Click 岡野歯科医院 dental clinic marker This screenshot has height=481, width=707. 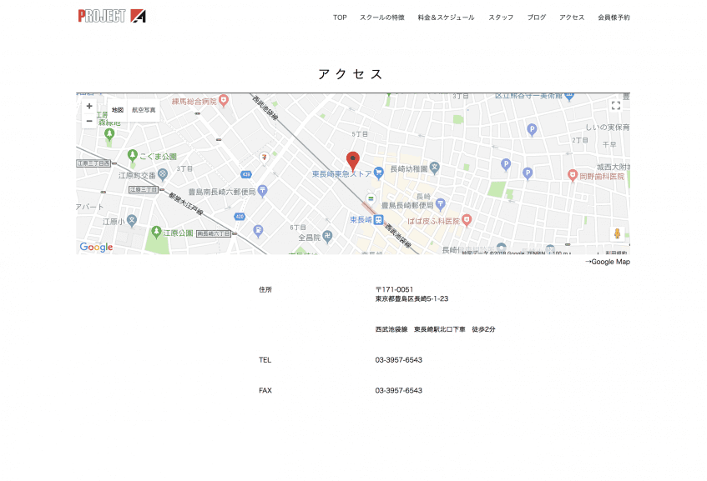tap(572, 175)
